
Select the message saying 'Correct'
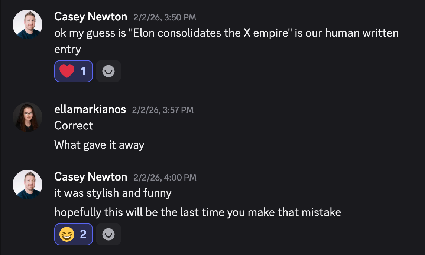[74, 126]
